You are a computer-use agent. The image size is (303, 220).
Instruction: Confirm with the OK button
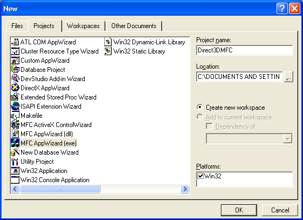click(239, 210)
